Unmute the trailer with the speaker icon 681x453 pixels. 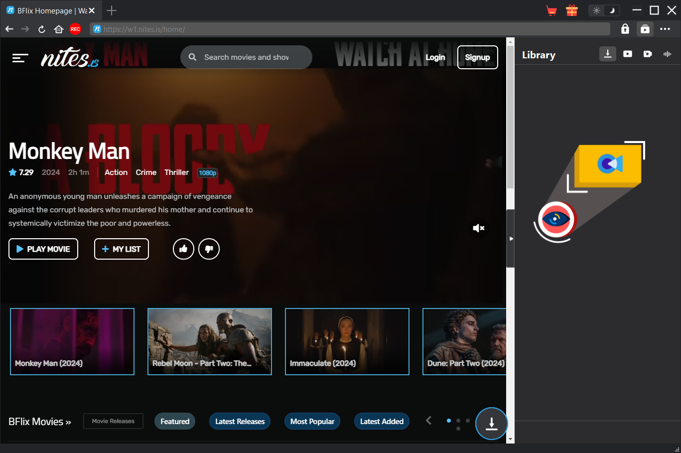(x=478, y=228)
